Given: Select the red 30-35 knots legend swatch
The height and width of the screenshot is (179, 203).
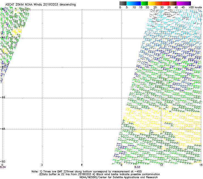Looking at the screenshot, I should (x=166, y=3).
